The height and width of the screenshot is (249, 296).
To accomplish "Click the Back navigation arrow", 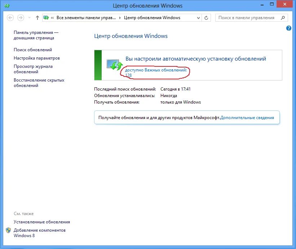I will click(x=10, y=18).
